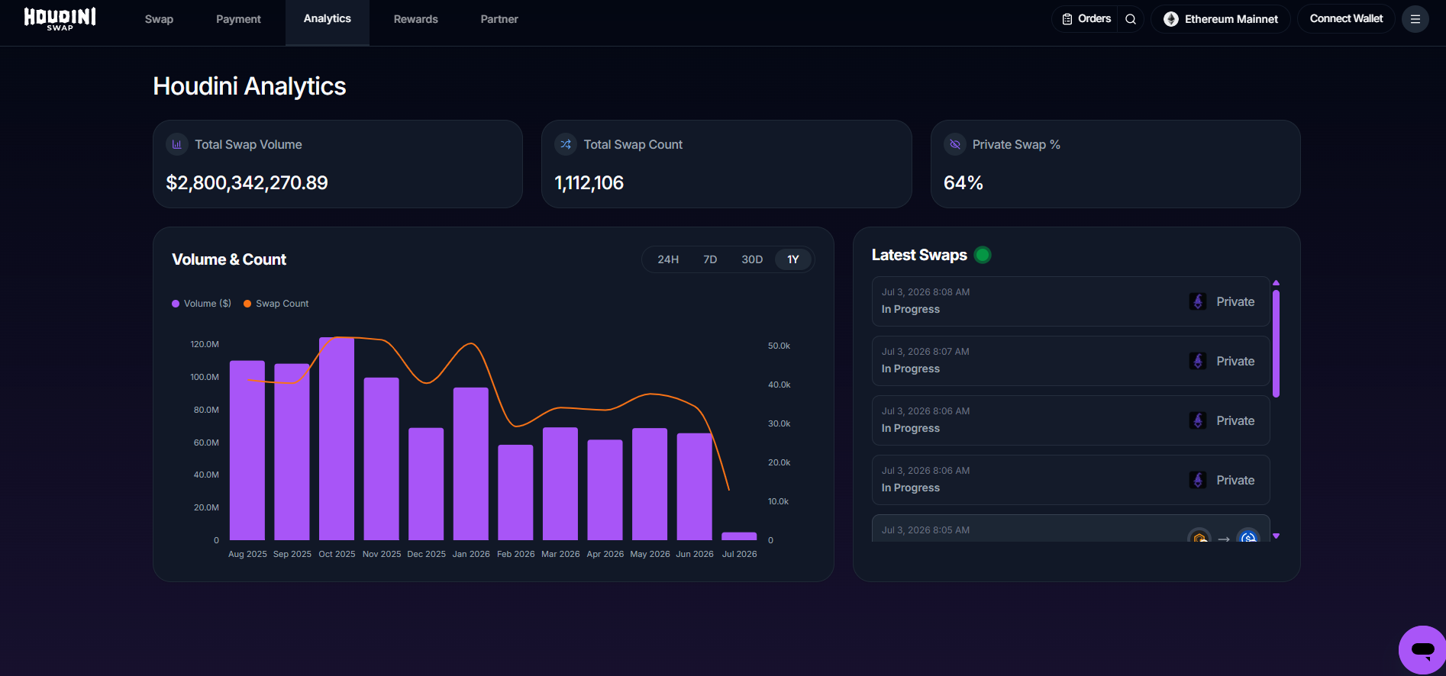Click the private icon on the 8:07 AM swap
The image size is (1446, 676).
pos(1198,361)
